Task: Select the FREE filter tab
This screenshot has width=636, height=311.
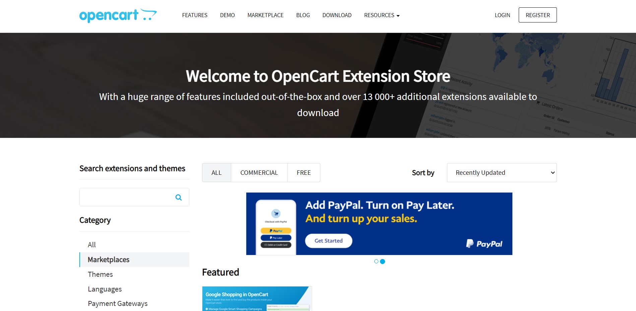Action: click(x=304, y=173)
